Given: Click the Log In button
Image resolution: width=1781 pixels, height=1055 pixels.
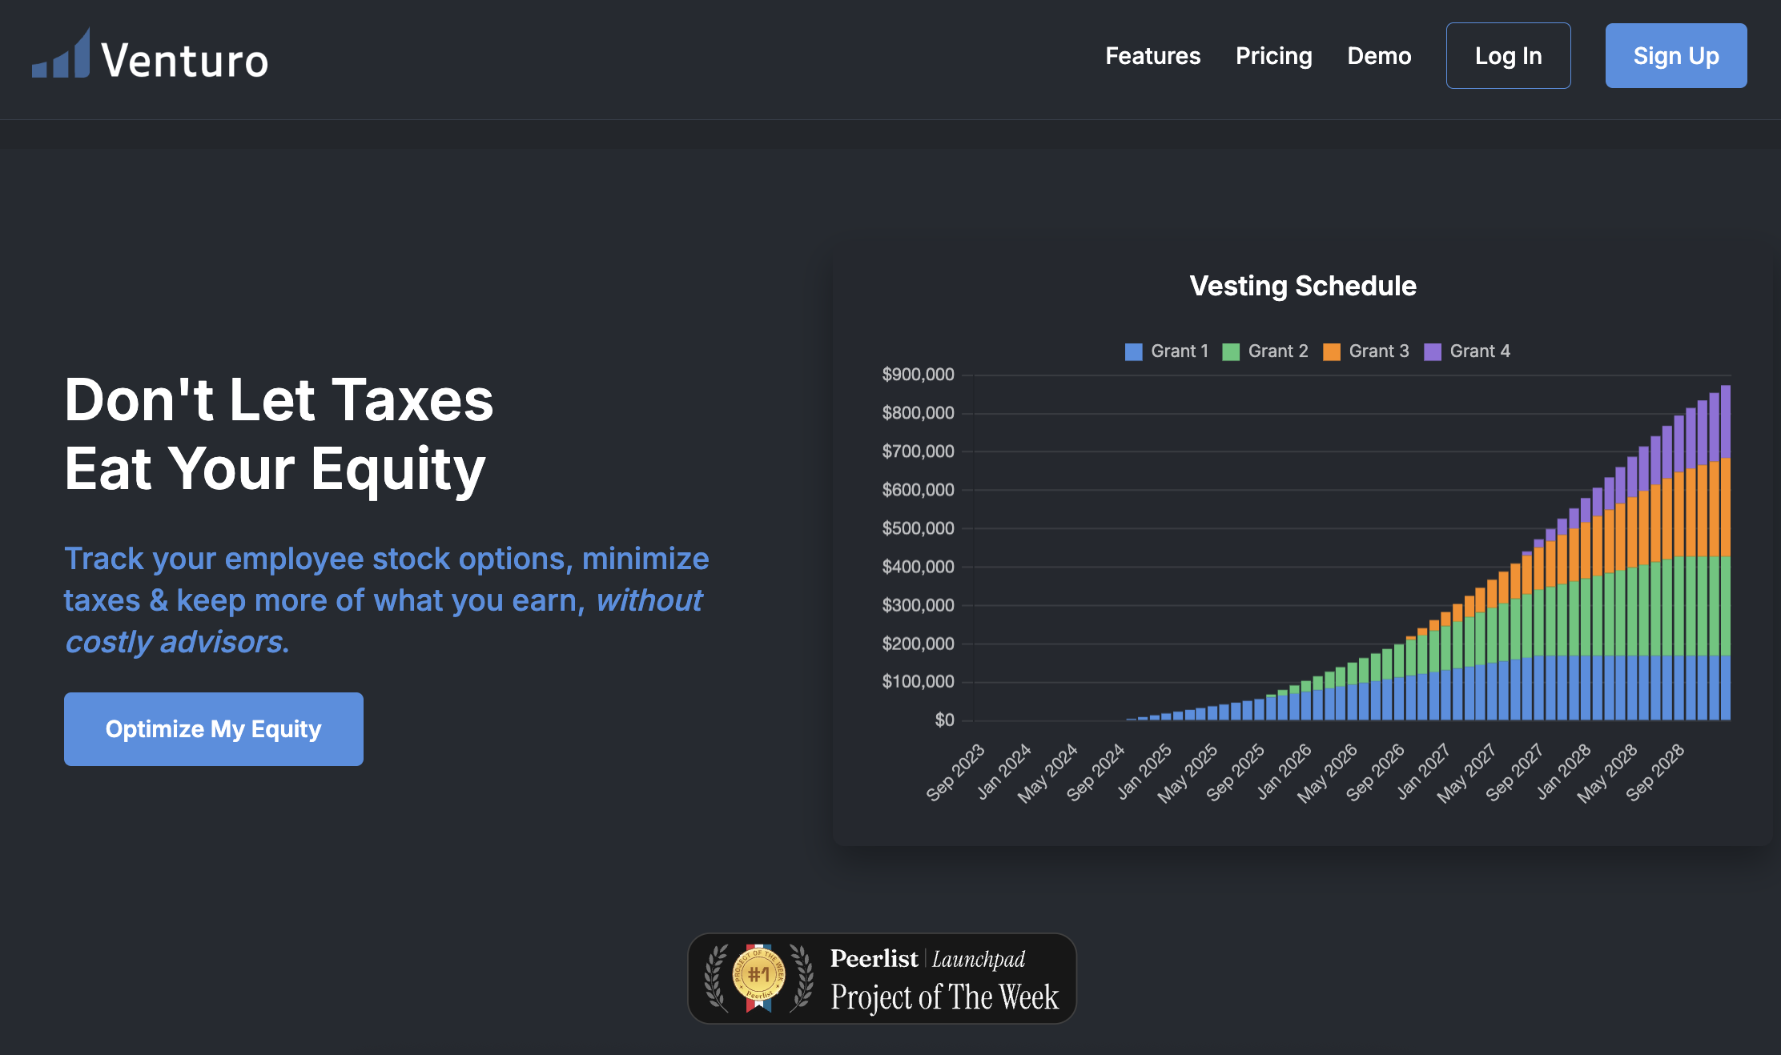Looking at the screenshot, I should [x=1508, y=55].
